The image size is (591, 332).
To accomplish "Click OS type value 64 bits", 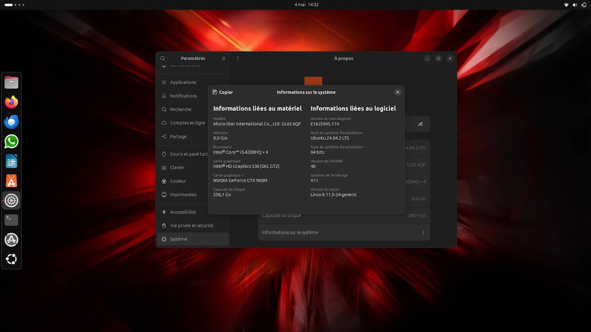I will point(317,152).
